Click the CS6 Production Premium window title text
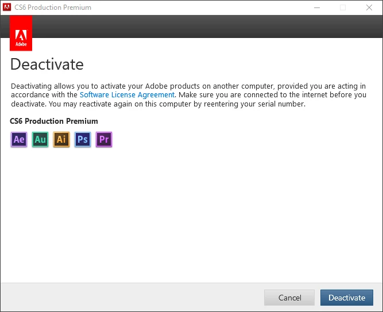This screenshot has height=312, width=383. [53, 7]
